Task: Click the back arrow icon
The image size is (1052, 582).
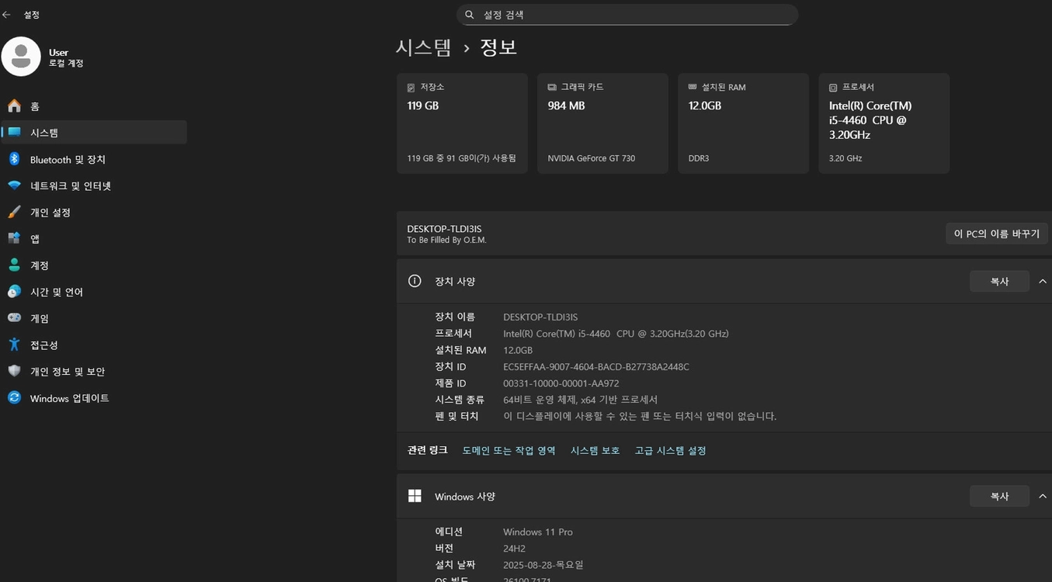Action: [x=7, y=15]
